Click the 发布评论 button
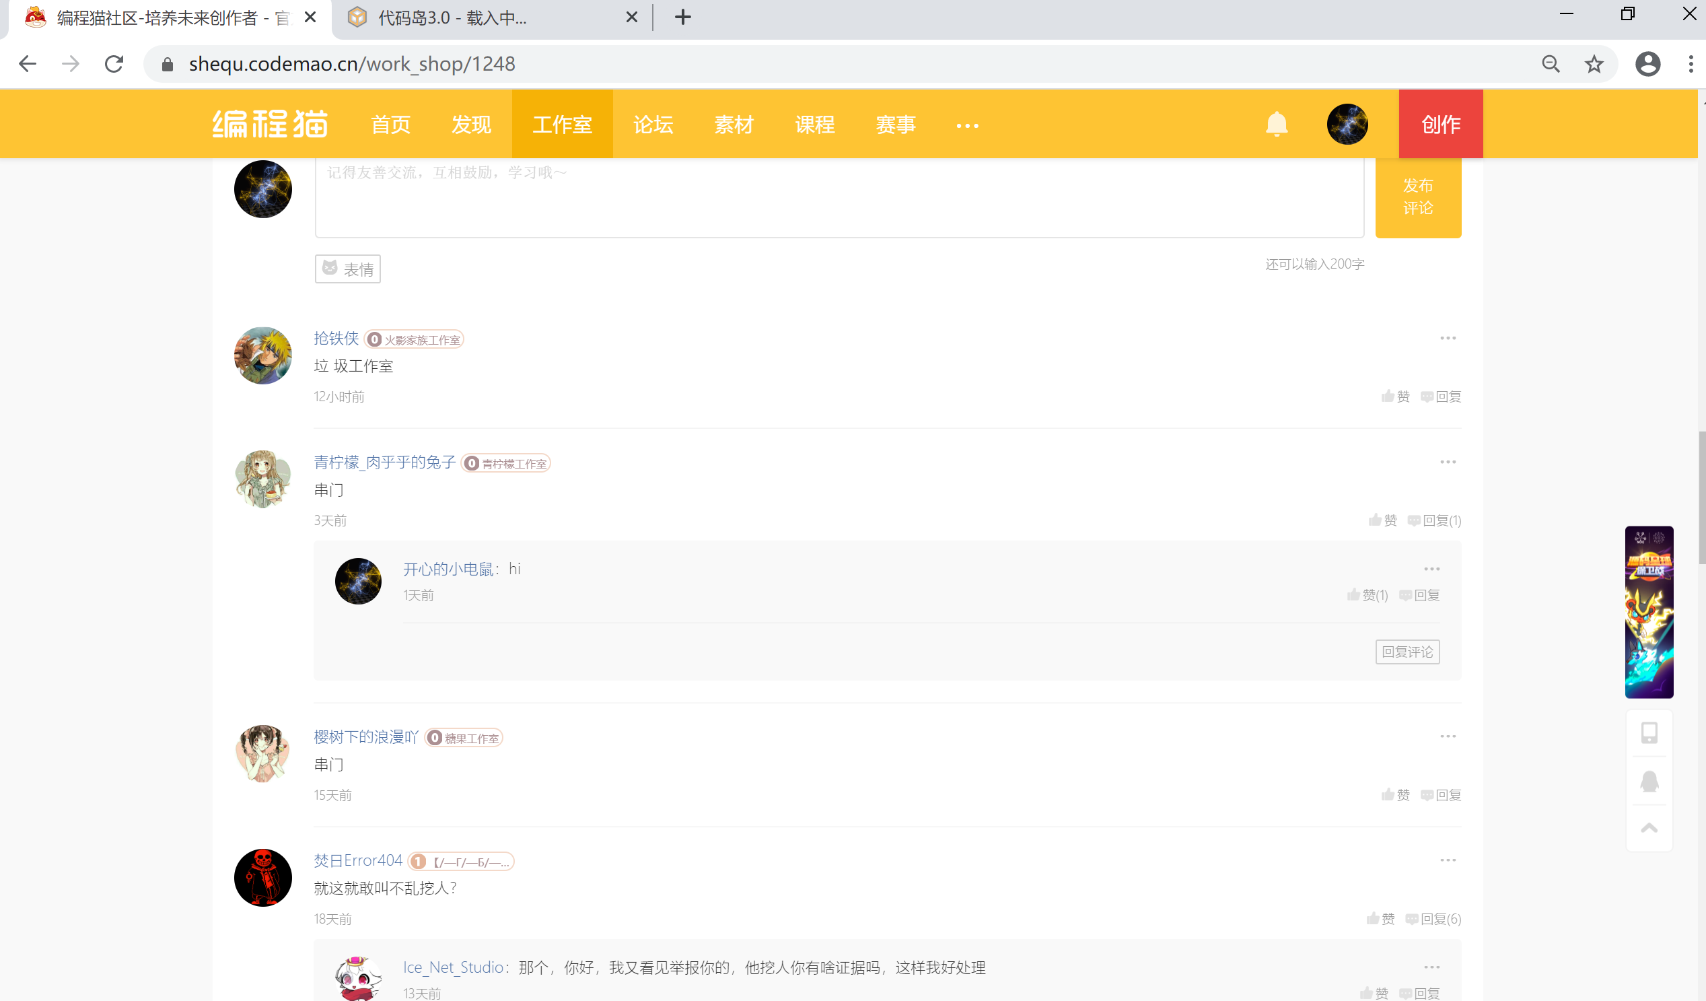Screen dimensions: 1706x1001 tap(1418, 197)
